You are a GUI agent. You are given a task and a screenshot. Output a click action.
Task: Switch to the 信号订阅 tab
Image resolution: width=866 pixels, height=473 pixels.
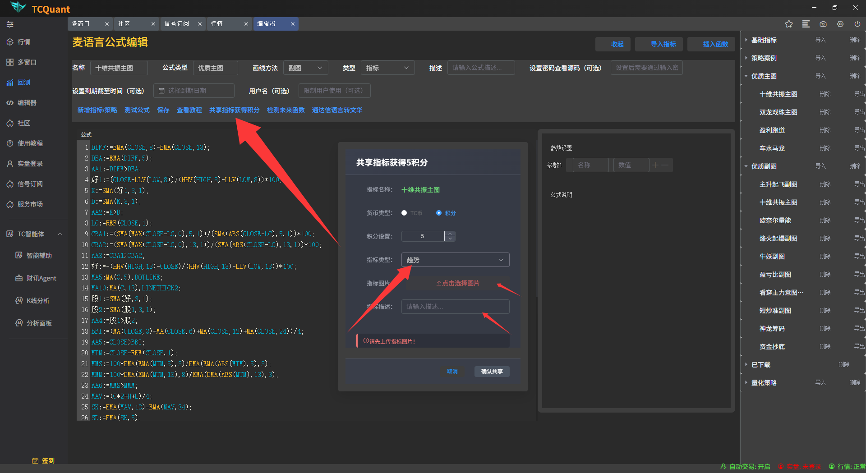(177, 24)
